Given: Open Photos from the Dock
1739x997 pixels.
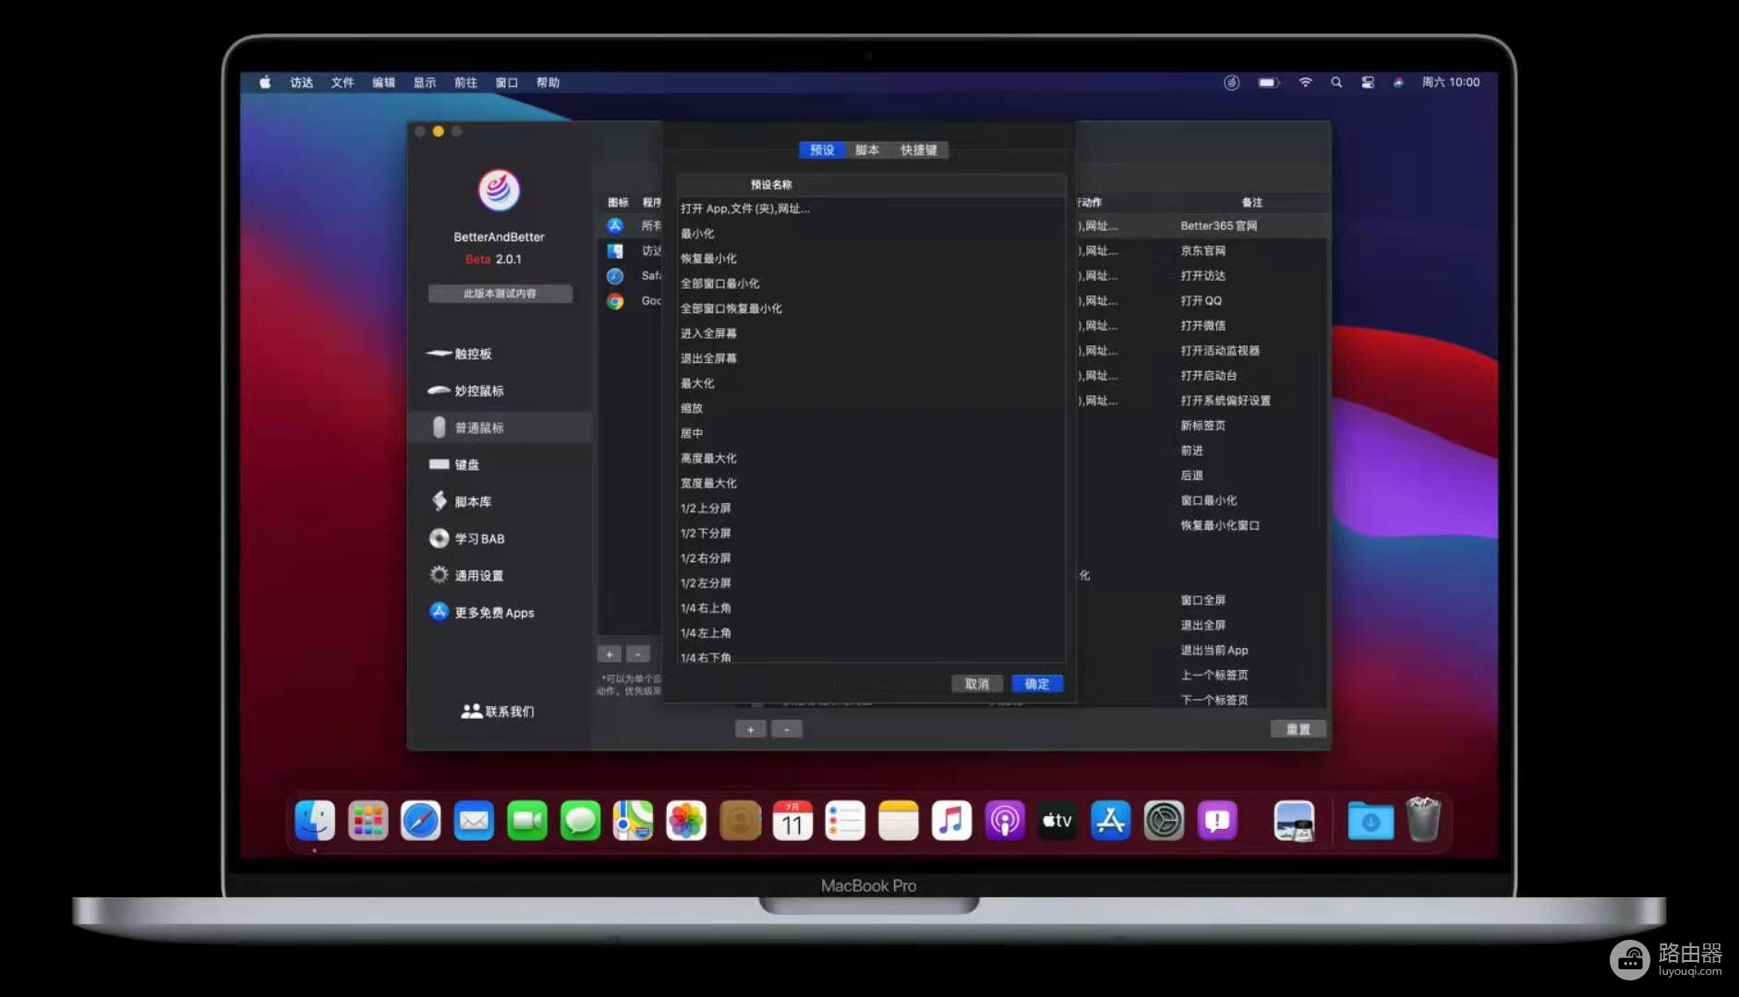Looking at the screenshot, I should coord(686,820).
